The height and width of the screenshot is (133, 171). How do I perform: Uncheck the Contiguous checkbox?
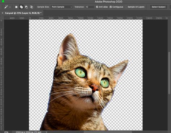pyautogui.click(x=111, y=7)
